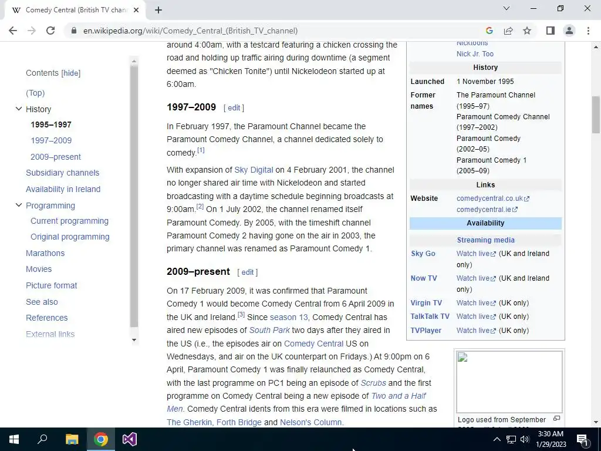601x451 pixels.
Task: Open File Explorer from the taskbar
Action: coord(72,439)
